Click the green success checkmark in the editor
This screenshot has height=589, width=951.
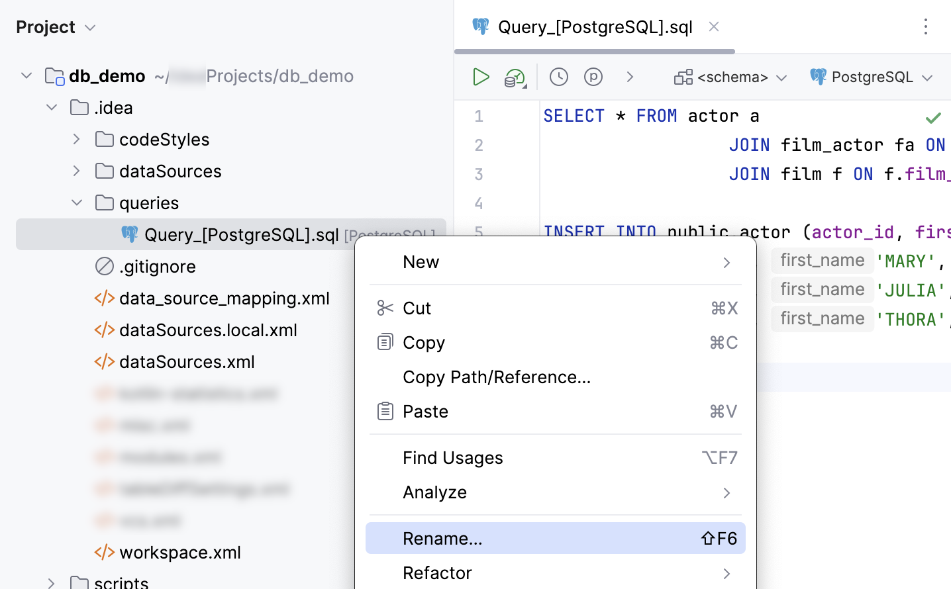[x=933, y=118]
